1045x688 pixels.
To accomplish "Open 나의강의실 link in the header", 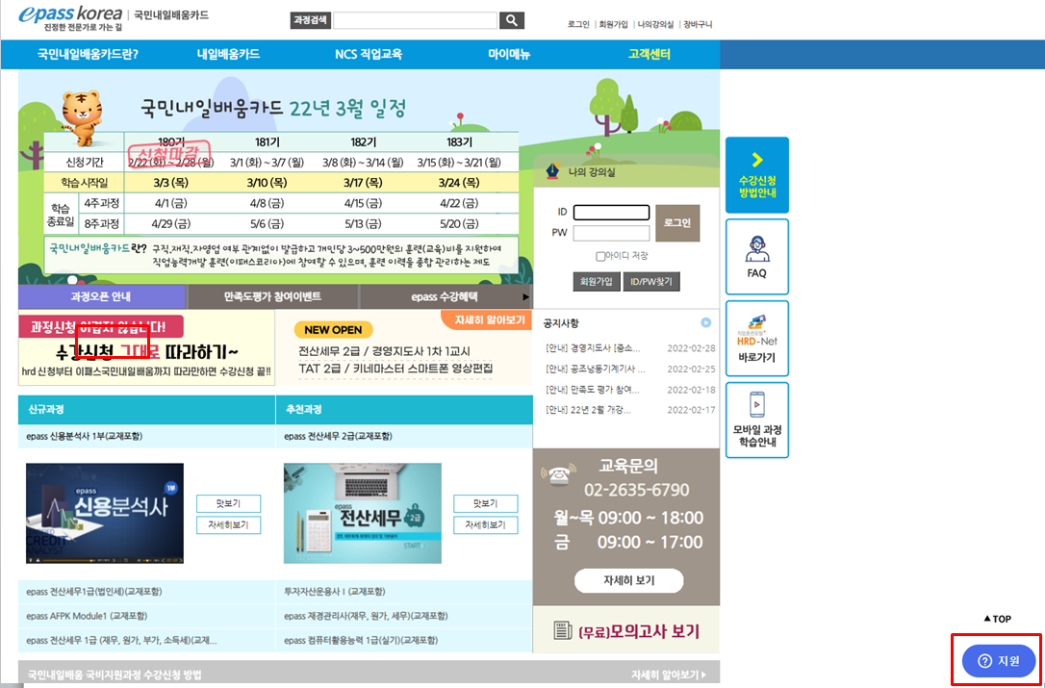I will pyautogui.click(x=656, y=25).
